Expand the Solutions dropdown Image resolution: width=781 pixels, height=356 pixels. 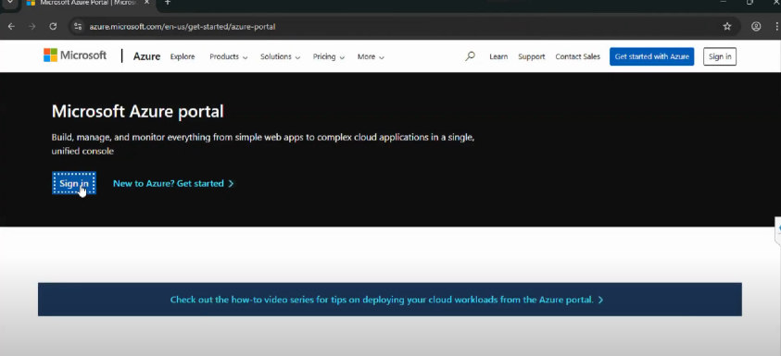tap(280, 56)
